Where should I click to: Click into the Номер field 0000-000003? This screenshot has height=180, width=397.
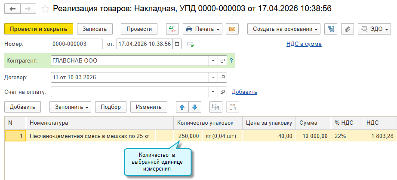(x=77, y=44)
